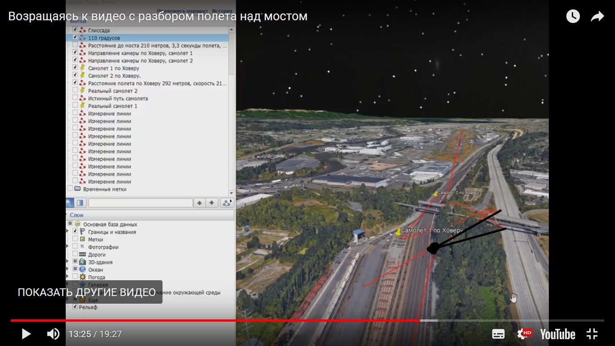Image resolution: width=615 pixels, height=346 pixels.
Task: Expand the Погода layer
Action: (68, 277)
